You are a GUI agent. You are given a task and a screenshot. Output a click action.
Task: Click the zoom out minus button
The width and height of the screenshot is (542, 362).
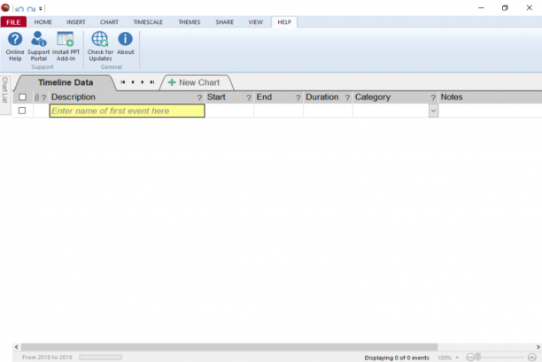coord(469,358)
